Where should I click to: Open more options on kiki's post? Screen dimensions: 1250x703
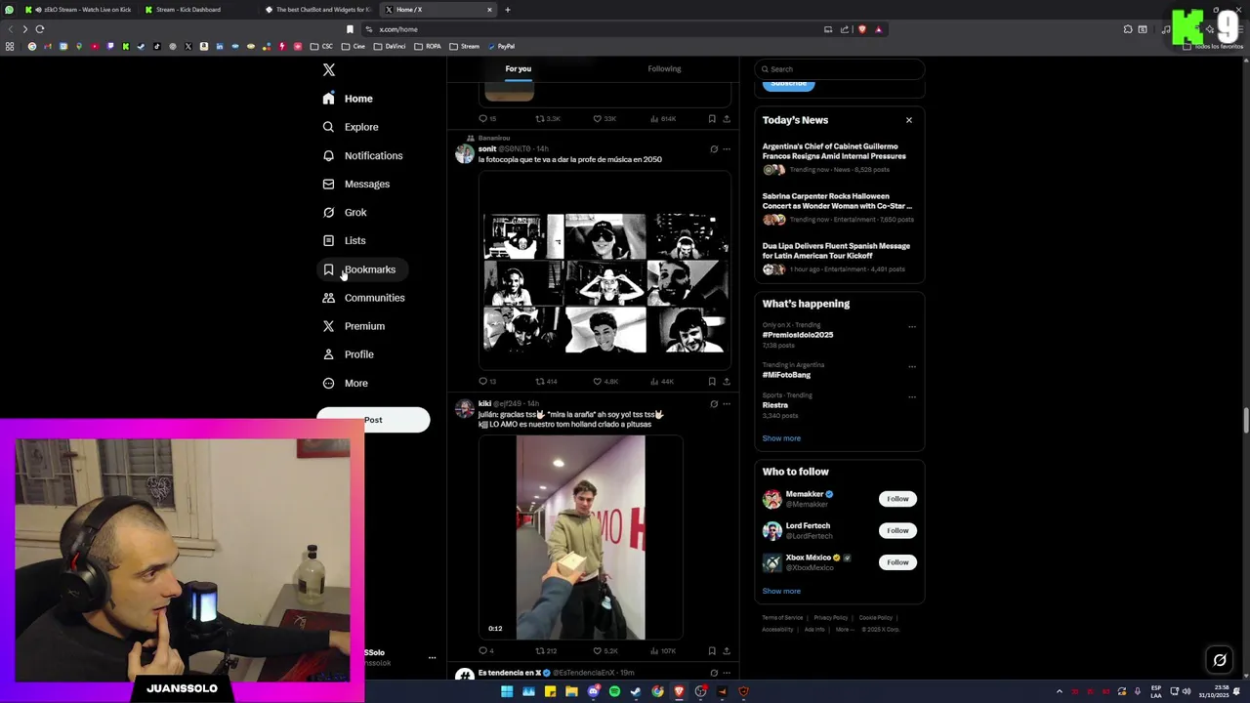(x=727, y=404)
